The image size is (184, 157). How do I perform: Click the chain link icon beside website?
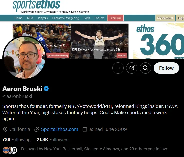pyautogui.click(x=37, y=129)
